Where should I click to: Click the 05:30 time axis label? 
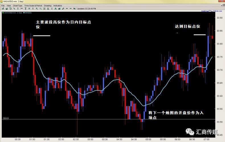[x=163, y=139]
